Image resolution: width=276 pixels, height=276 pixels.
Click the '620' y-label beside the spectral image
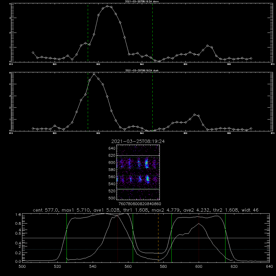(x=112, y=155)
